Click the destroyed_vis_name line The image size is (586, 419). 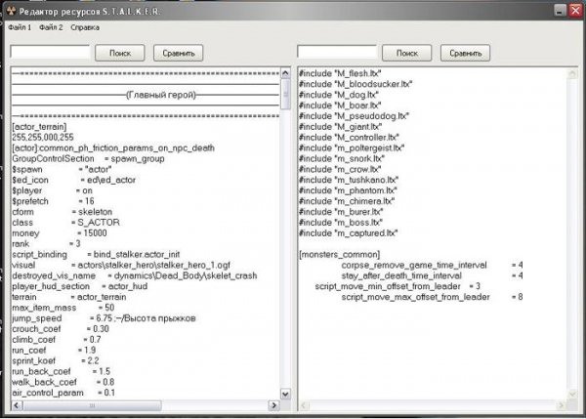135,275
